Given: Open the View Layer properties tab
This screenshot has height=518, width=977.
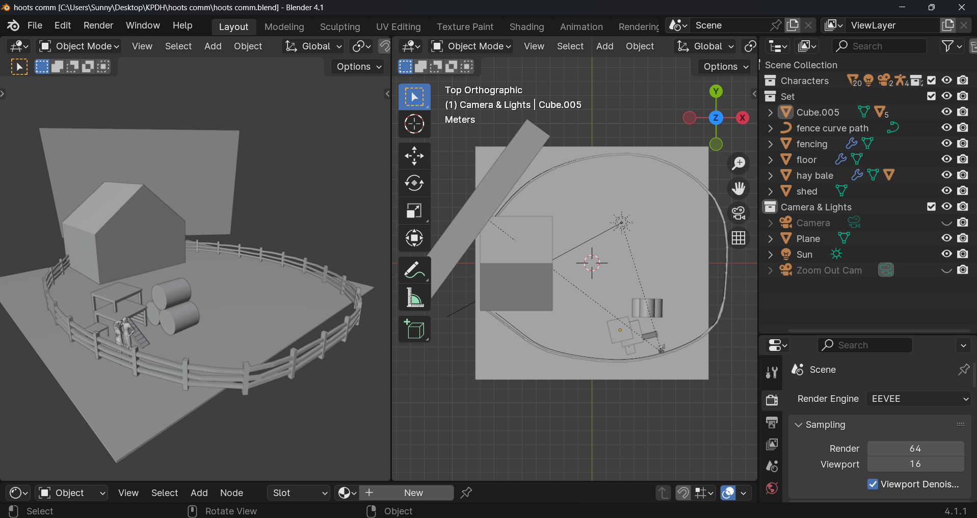Looking at the screenshot, I should pyautogui.click(x=772, y=444).
